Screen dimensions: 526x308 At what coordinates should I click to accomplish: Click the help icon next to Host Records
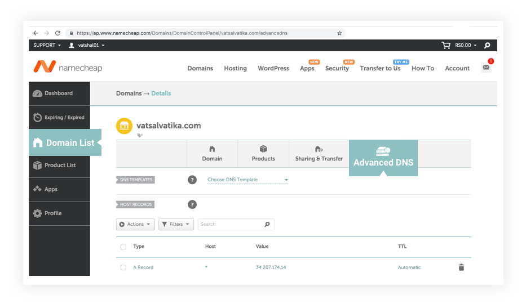192,204
